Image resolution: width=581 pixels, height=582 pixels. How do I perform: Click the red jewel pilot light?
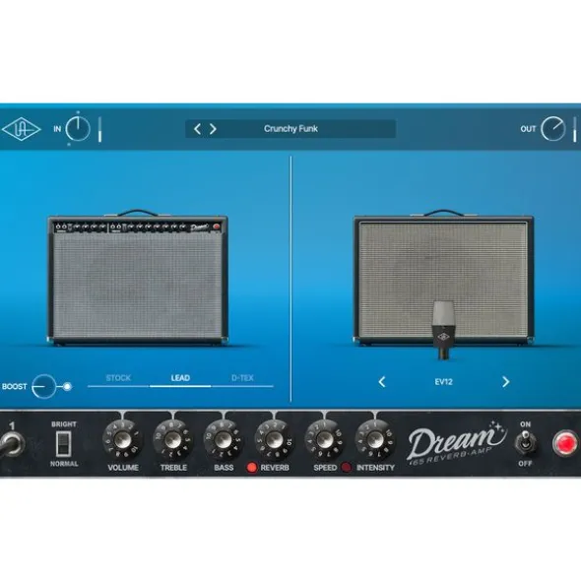(x=565, y=443)
